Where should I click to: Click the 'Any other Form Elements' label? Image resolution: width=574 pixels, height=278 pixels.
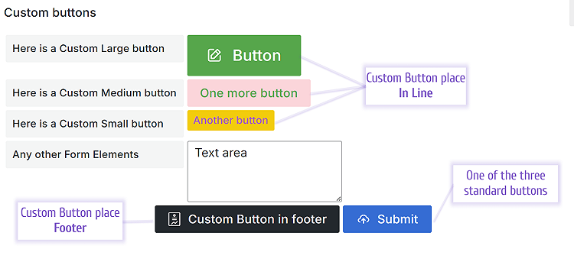point(95,154)
